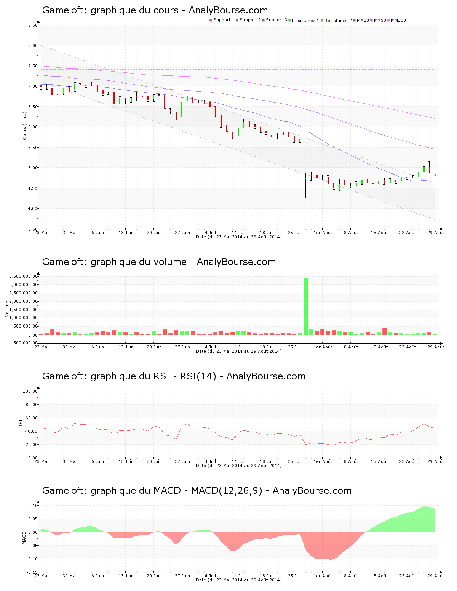Click '15 Août' on the volume chart axis

pyautogui.click(x=379, y=347)
